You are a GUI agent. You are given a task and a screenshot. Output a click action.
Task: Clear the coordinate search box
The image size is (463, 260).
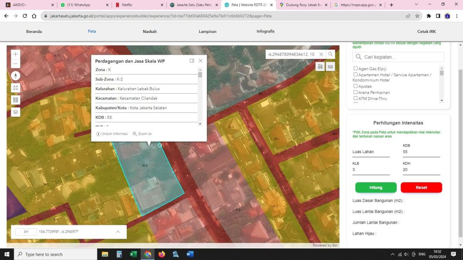321,54
